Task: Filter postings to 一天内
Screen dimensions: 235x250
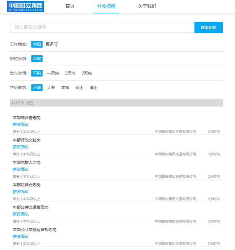Action: (x=53, y=73)
